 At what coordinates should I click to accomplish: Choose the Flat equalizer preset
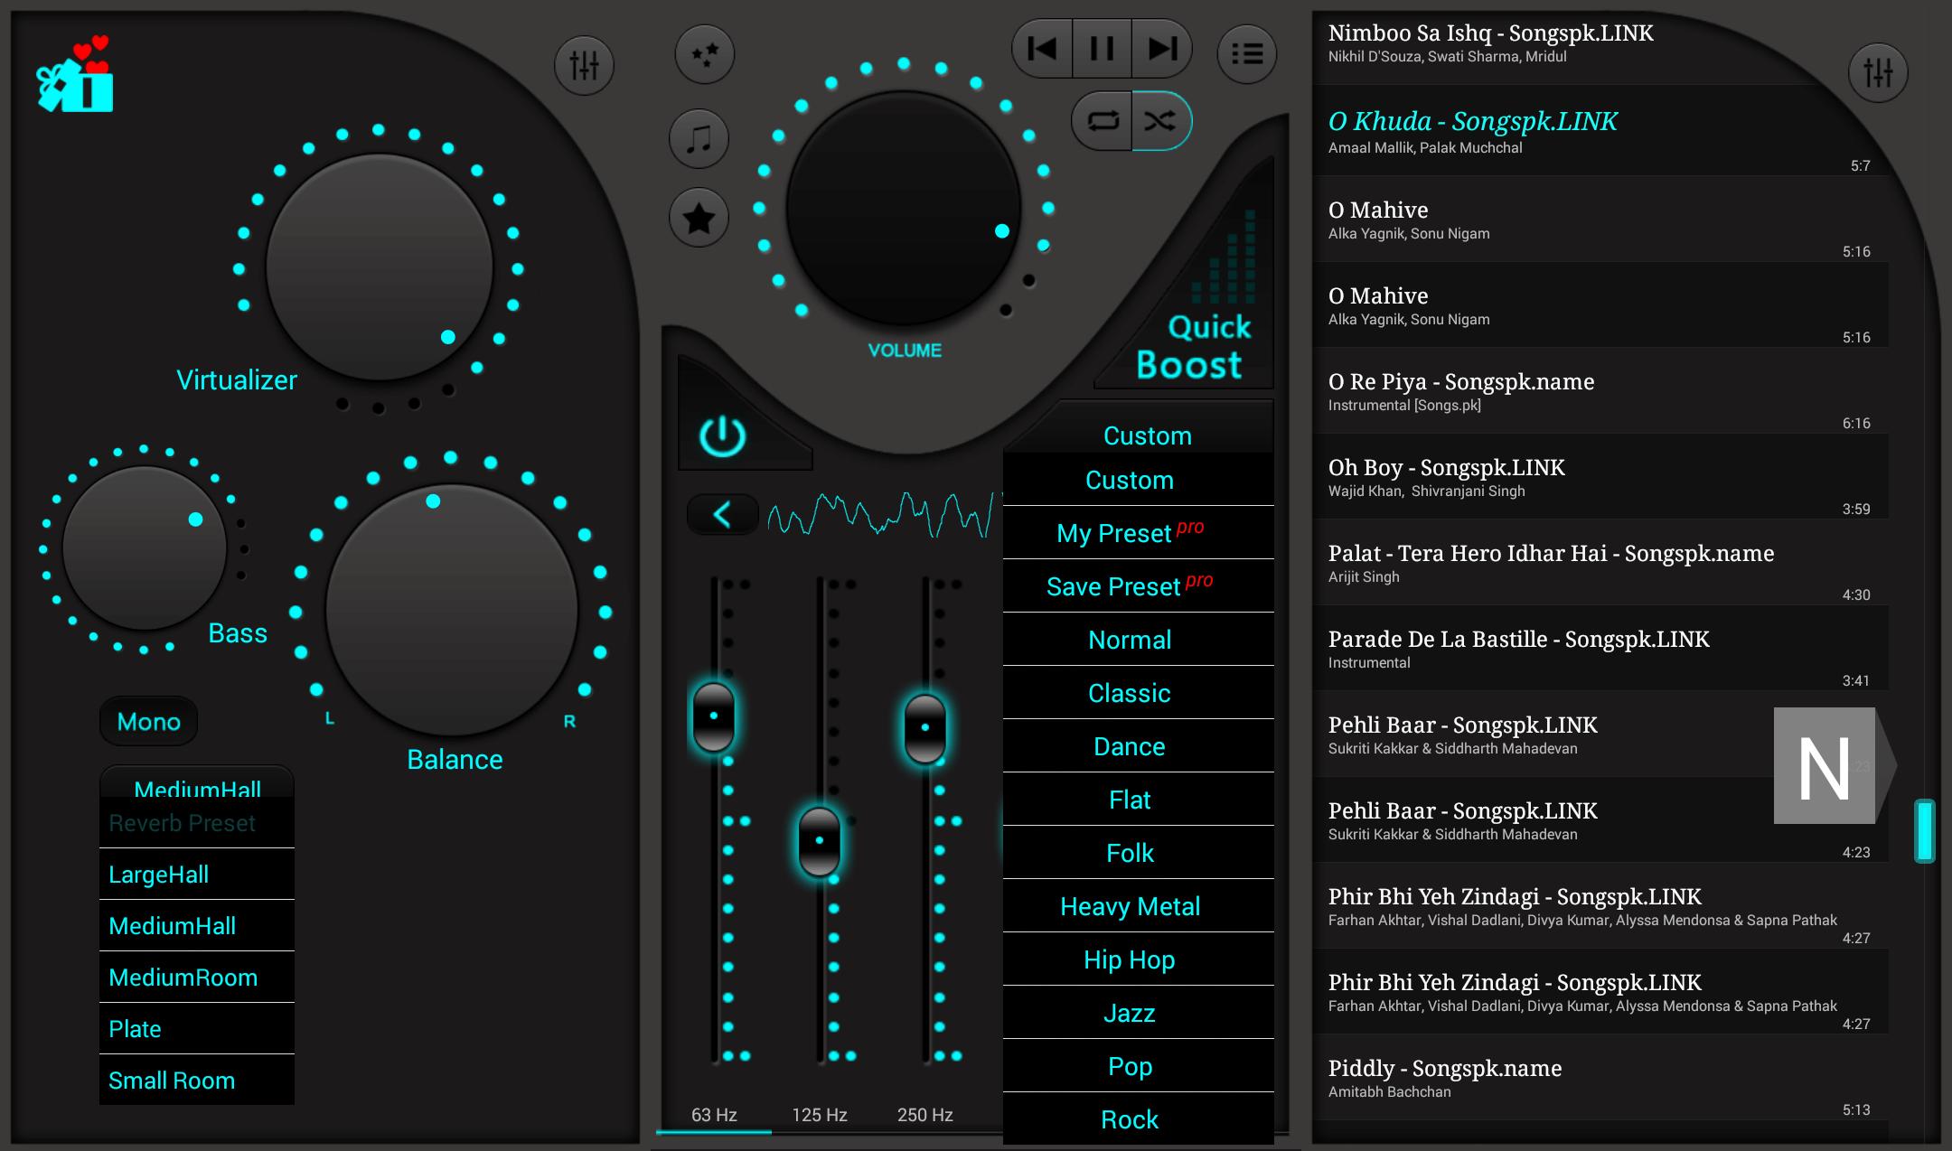(1139, 800)
